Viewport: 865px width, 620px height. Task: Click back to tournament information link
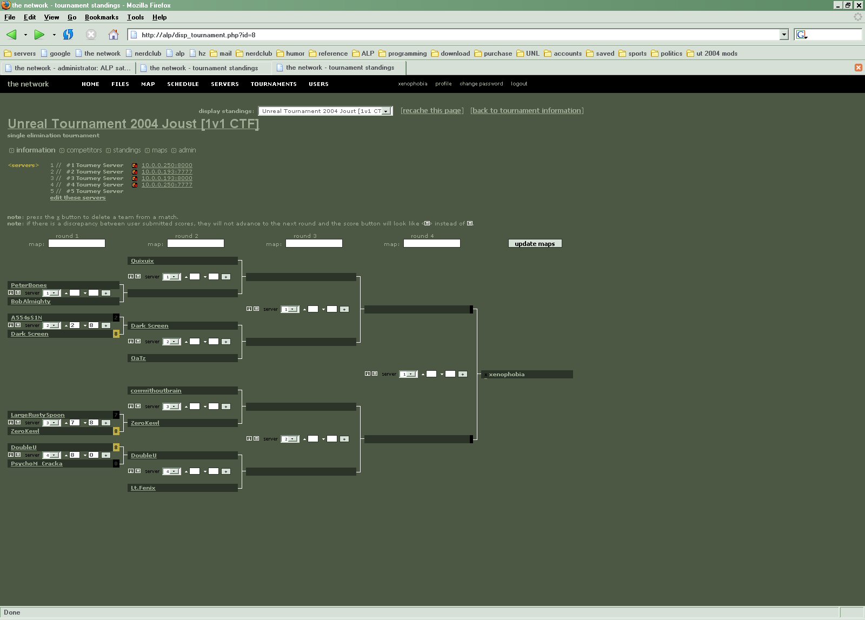pyautogui.click(x=527, y=110)
